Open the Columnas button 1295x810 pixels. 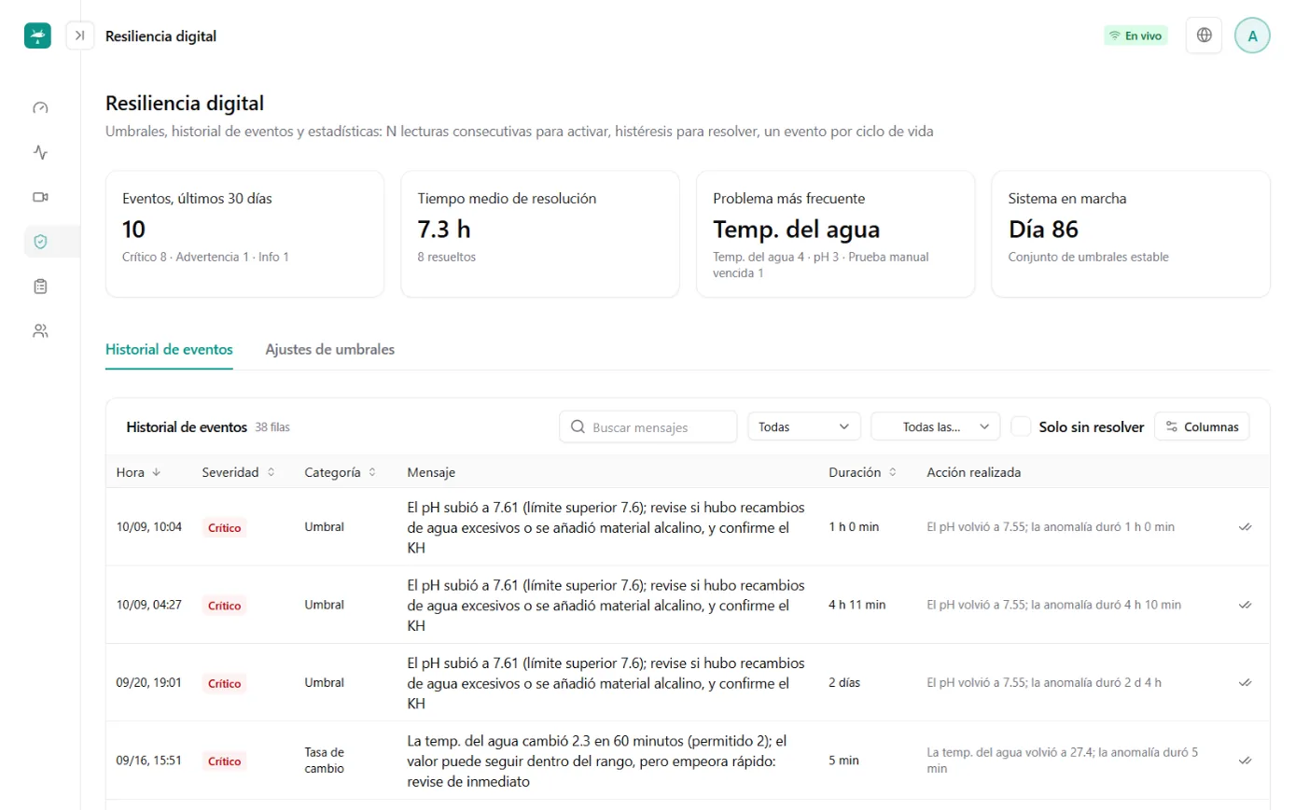click(x=1202, y=426)
